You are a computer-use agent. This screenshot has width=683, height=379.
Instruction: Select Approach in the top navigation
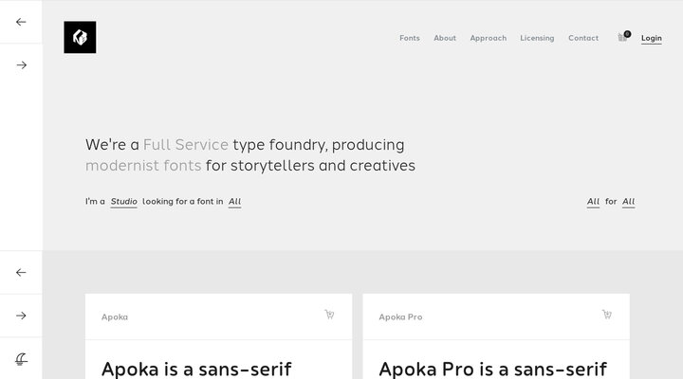tap(488, 39)
